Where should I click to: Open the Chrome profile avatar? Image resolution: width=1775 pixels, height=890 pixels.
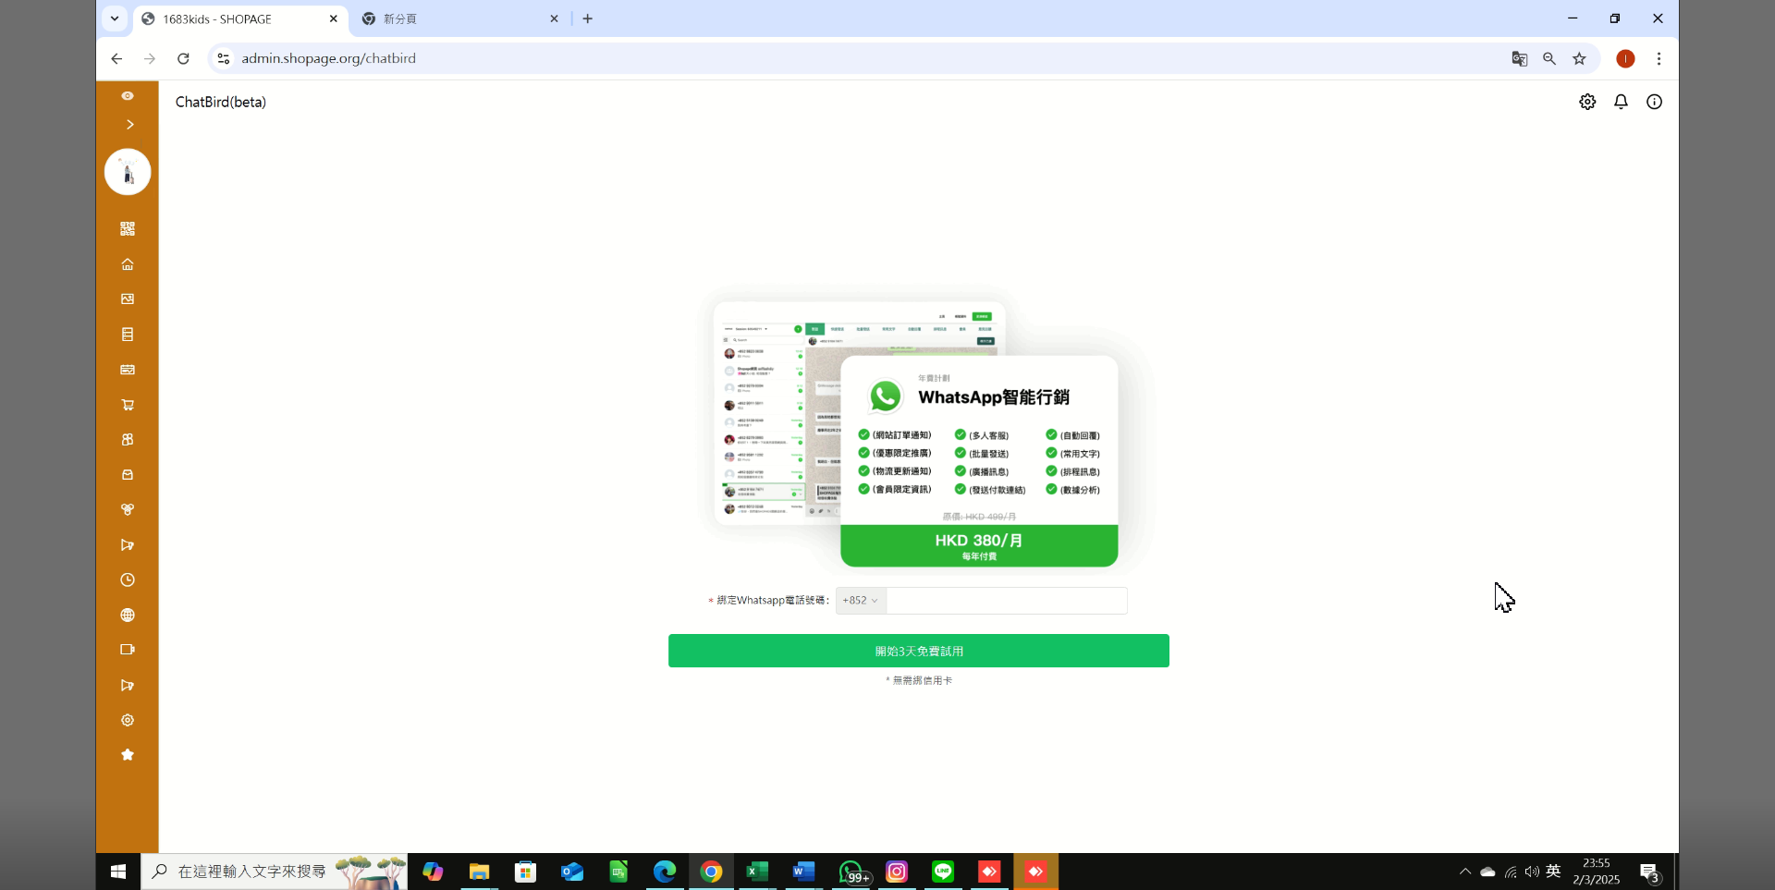point(1625,58)
